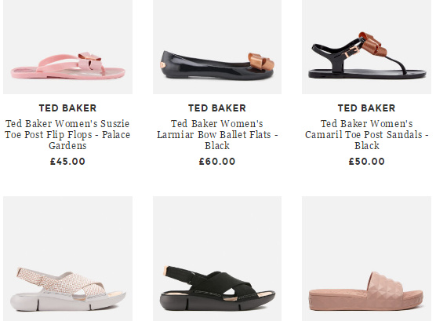This screenshot has height=321, width=436.
Task: Click the pink bow on Suszie flip flop
Action: coord(89,61)
